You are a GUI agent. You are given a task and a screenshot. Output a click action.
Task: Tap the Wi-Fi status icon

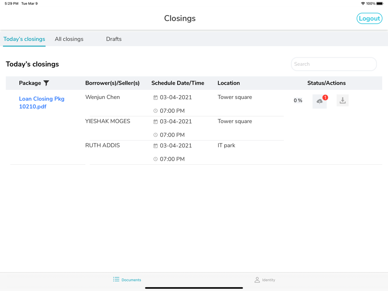[x=363, y=3]
